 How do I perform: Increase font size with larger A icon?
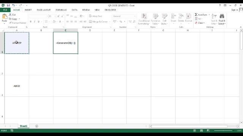pyautogui.click(x=58, y=16)
